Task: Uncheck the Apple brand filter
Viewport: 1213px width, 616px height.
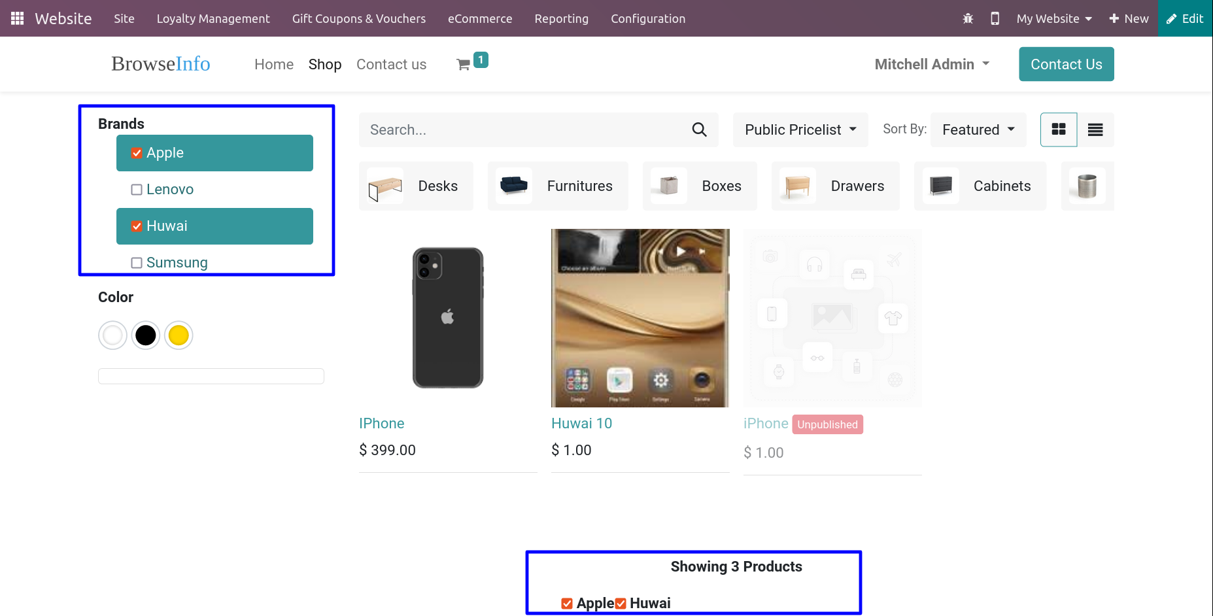Action: (x=137, y=153)
